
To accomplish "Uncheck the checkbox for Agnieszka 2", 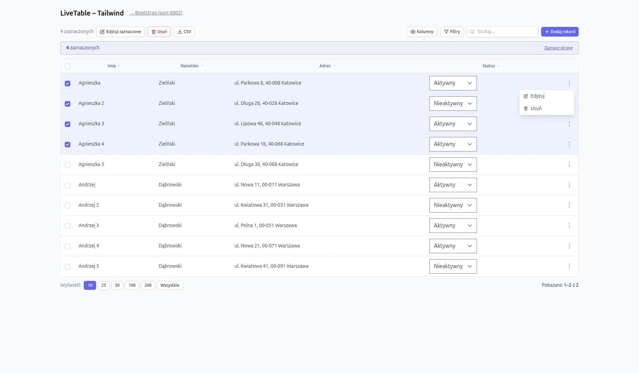I will [68, 104].
